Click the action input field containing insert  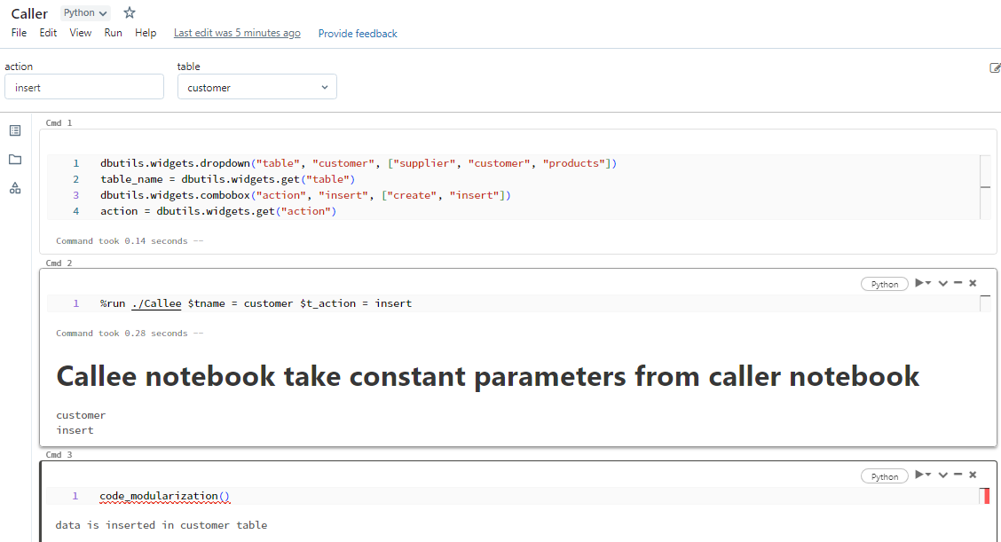[x=84, y=86]
